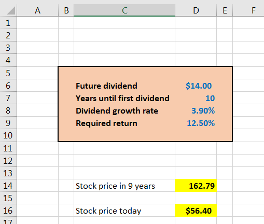This screenshot has width=264, height=224.
Task: Select row 12 header
Action: (8, 161)
